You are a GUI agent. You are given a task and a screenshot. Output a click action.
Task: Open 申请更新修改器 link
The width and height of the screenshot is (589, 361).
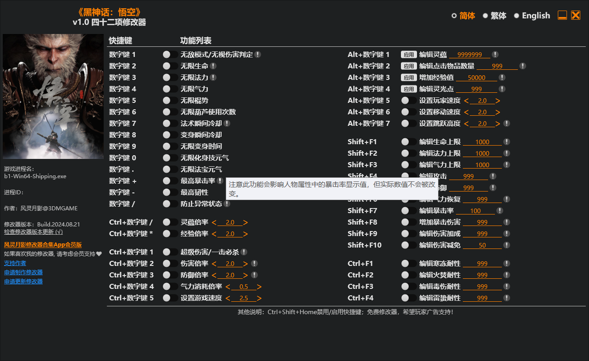(23, 282)
